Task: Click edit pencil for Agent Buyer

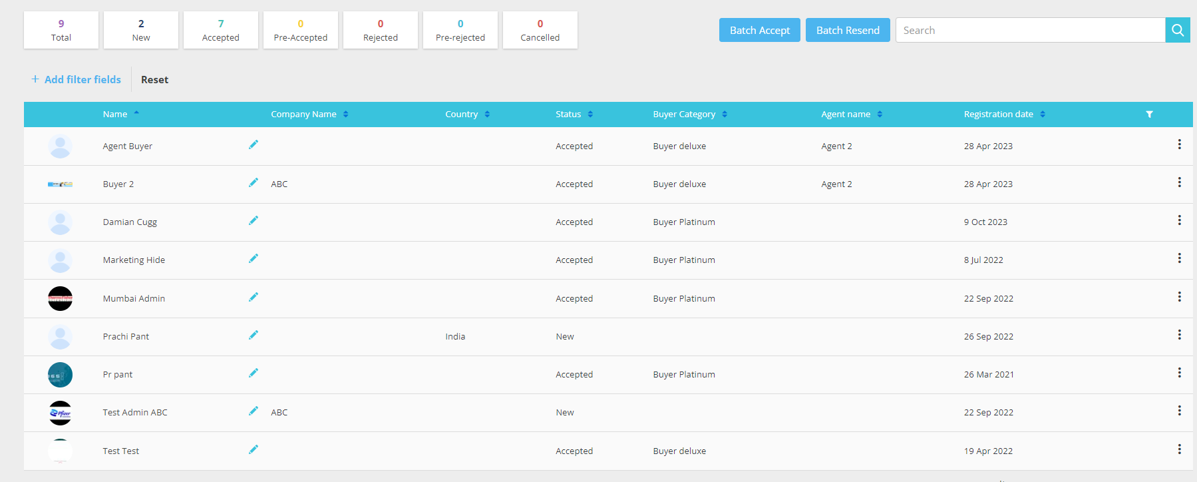Action: 254,145
